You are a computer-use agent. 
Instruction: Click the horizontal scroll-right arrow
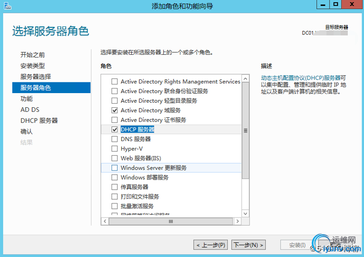click(237, 221)
